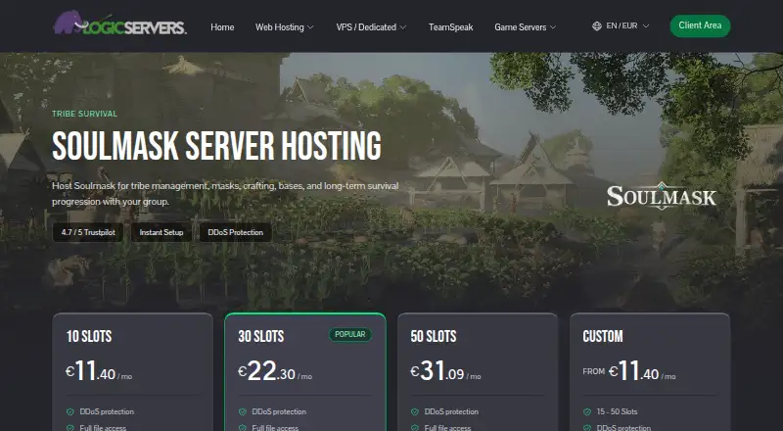Select the 30 Slots plan heading

(x=260, y=337)
